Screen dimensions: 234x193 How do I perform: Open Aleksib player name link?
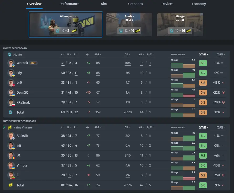pos(22,136)
